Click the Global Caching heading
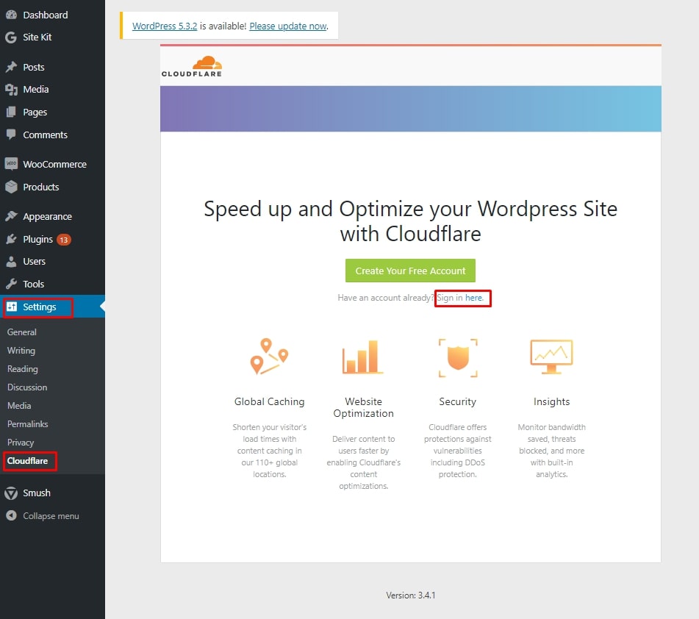This screenshot has height=619, width=699. [269, 401]
